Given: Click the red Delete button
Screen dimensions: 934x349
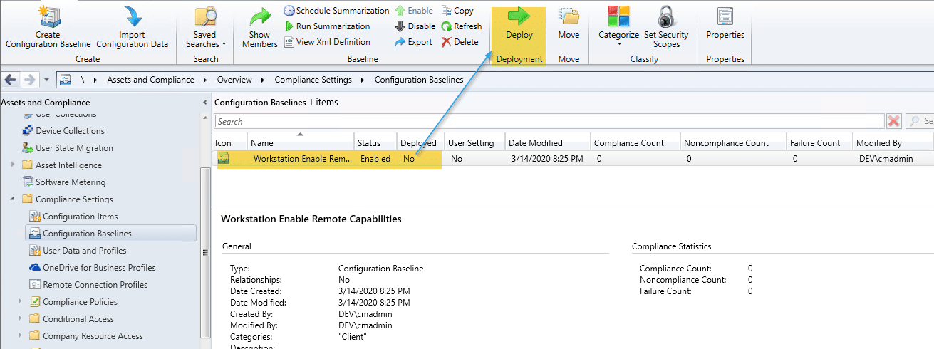Looking at the screenshot, I should click(460, 42).
